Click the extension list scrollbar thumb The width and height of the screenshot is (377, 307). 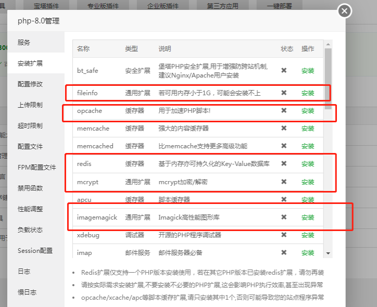(x=328, y=79)
